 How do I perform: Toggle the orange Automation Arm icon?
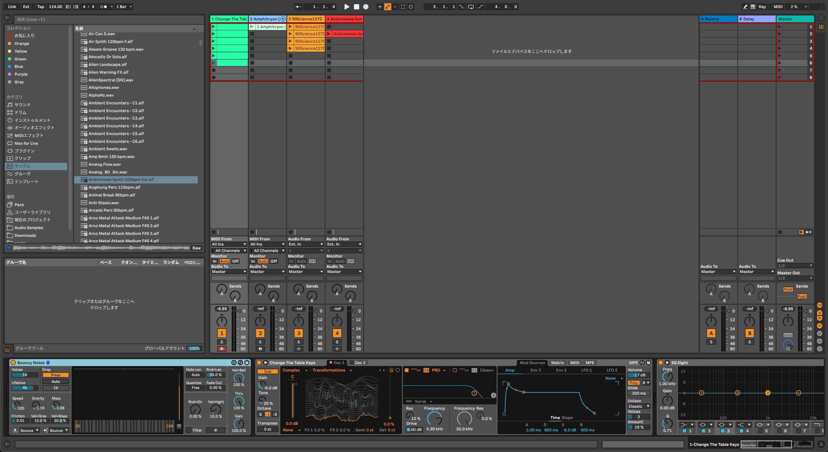(x=387, y=6)
